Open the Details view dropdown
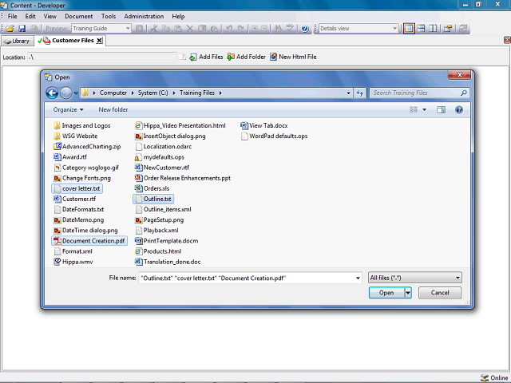 [x=395, y=29]
